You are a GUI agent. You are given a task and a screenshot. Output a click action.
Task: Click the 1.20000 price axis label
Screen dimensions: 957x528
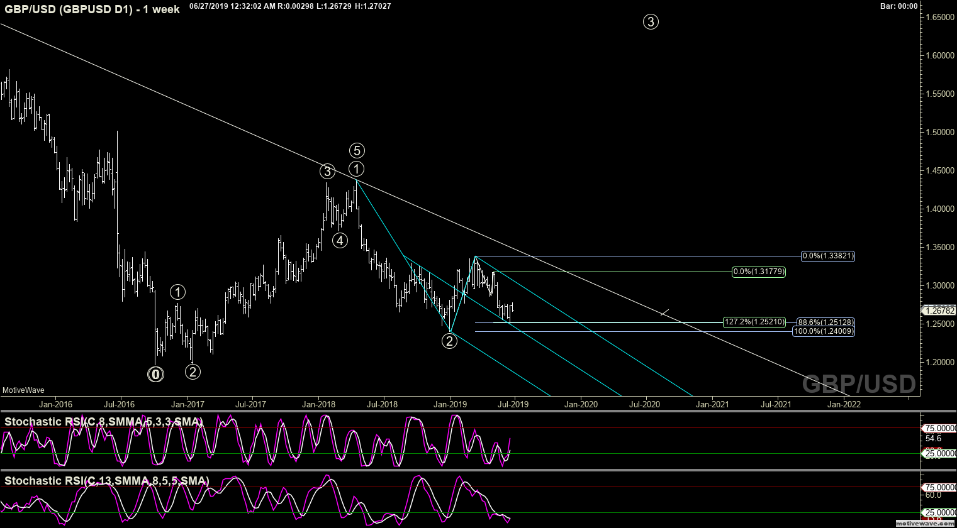click(x=939, y=362)
